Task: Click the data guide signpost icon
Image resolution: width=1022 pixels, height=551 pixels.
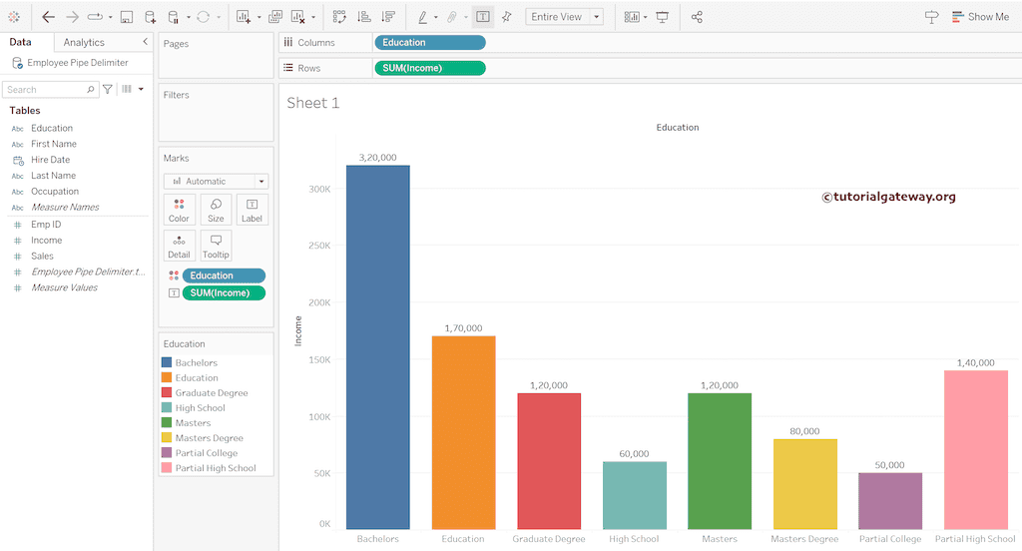Action: [x=931, y=17]
